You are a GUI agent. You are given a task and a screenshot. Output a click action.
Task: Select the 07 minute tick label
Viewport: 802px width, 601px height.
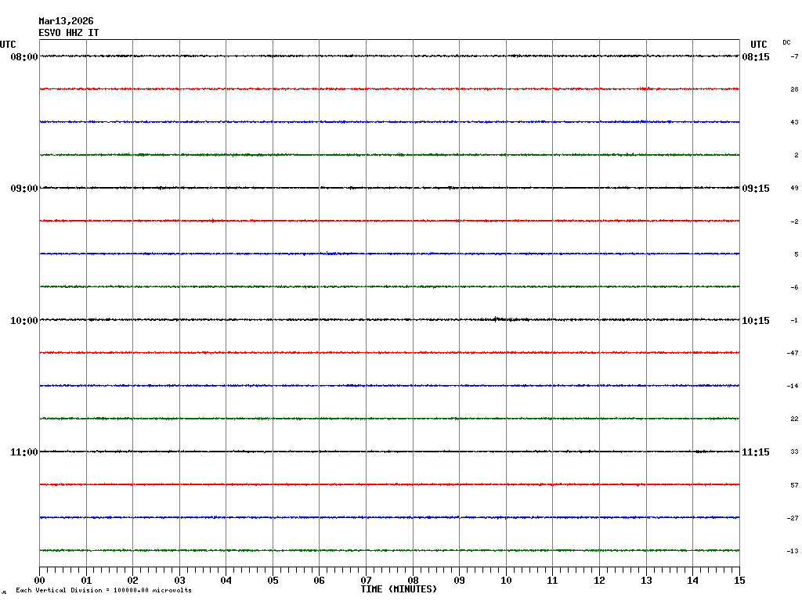(366, 581)
